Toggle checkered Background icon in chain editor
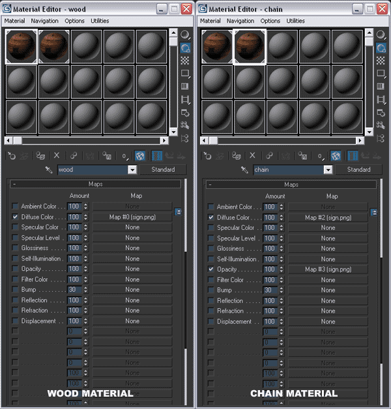The width and height of the screenshot is (391, 409). (x=381, y=61)
